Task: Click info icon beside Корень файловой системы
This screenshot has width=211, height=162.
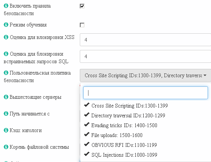Action: (6, 147)
